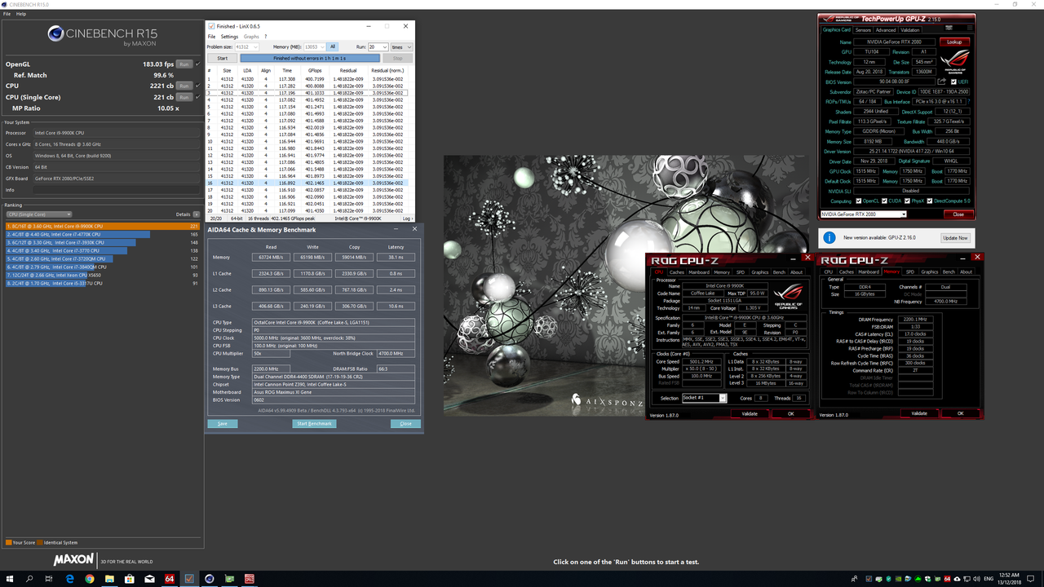Image resolution: width=1044 pixels, height=587 pixels.
Task: Open Task View on the taskbar
Action: (50, 579)
